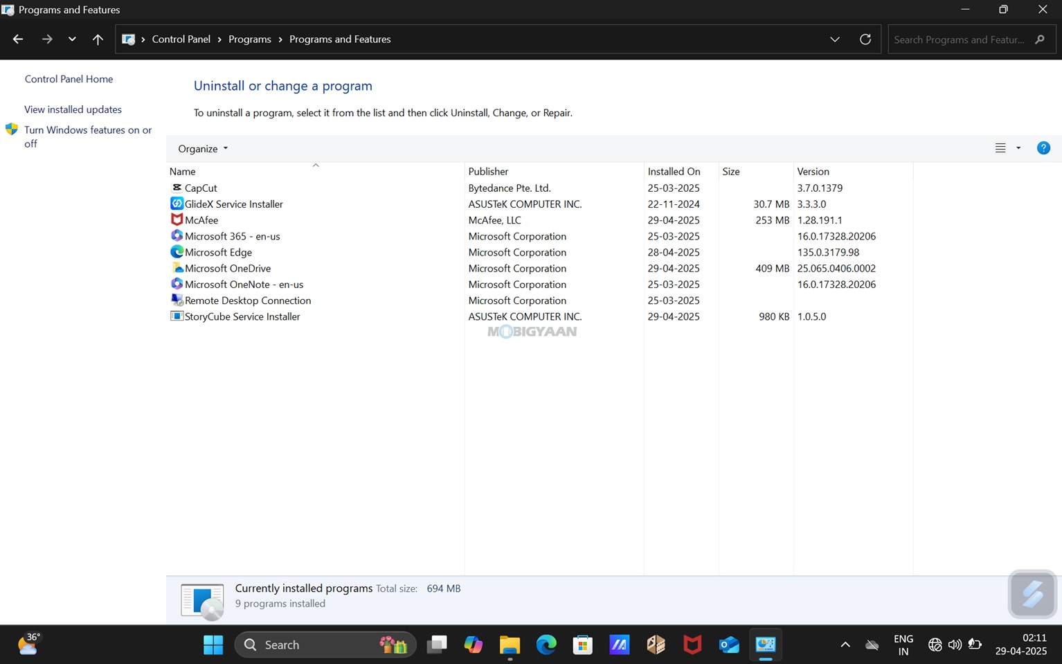Open Turn Windows features on or off
This screenshot has width=1062, height=664.
[88, 136]
